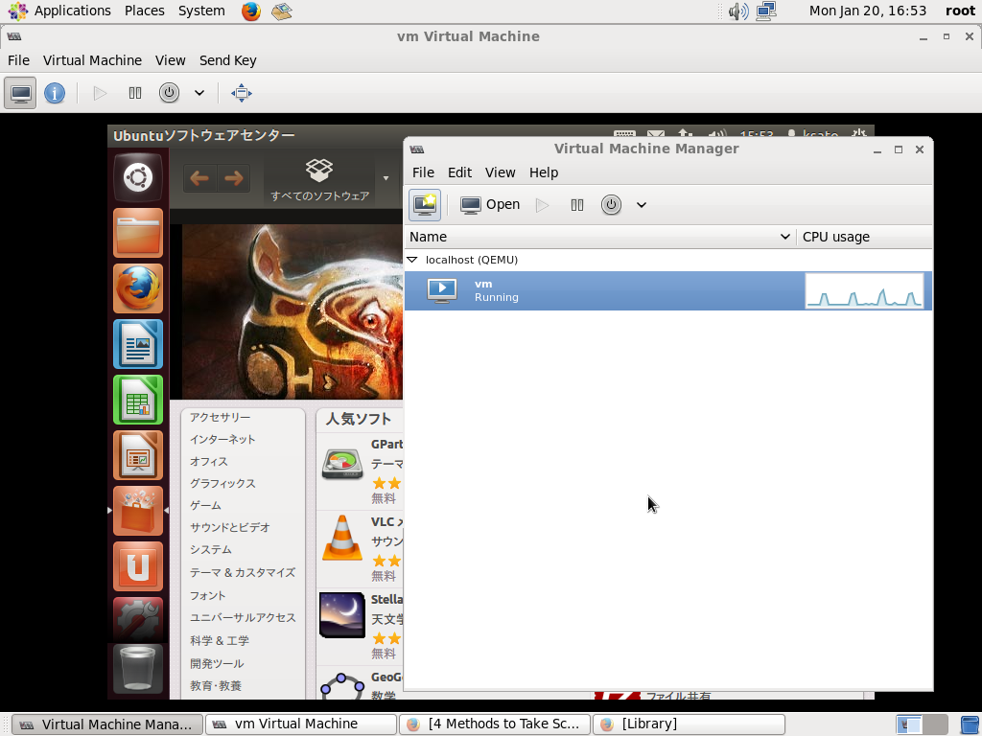This screenshot has width=982, height=736.
Task: Launch Firefox from the top panel
Action: 251,11
